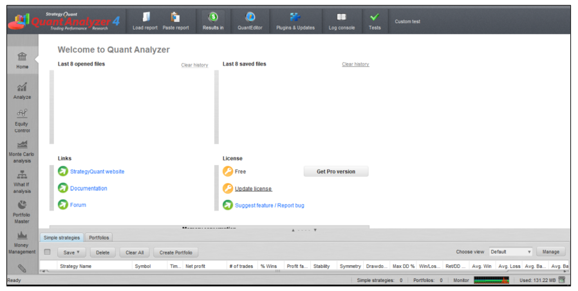The image size is (578, 291).
Task: Open the Analyze section
Action: click(22, 91)
